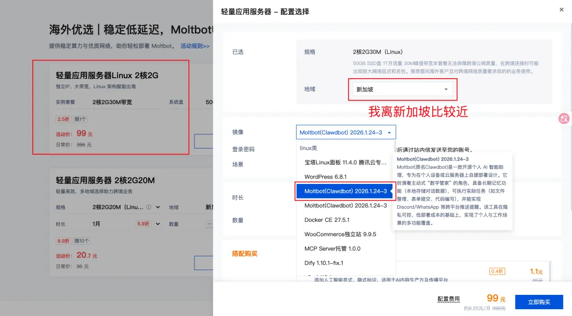572x316 pixels.
Task: Click the 立即购买 purchase button
Action: (541, 302)
